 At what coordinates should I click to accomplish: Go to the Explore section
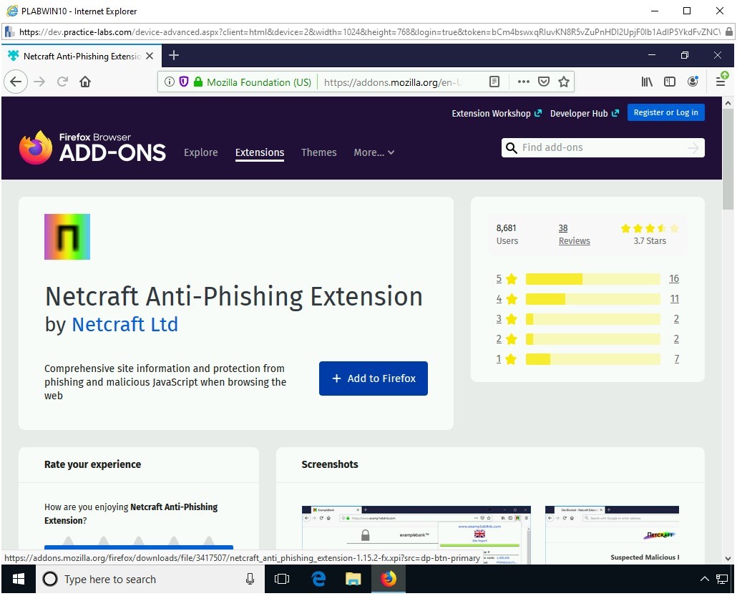[200, 152]
